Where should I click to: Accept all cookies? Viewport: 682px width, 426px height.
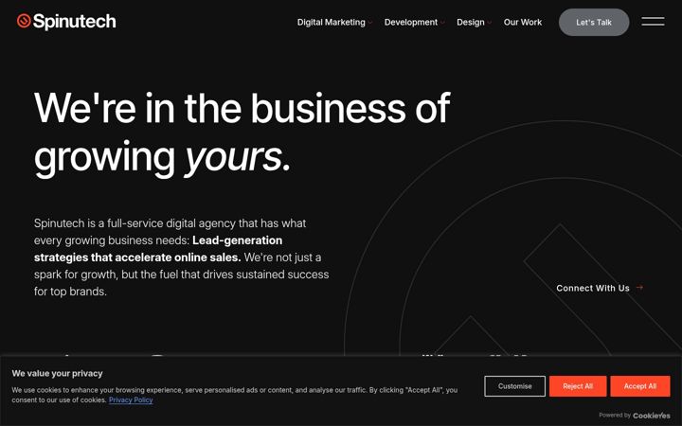[x=639, y=386]
